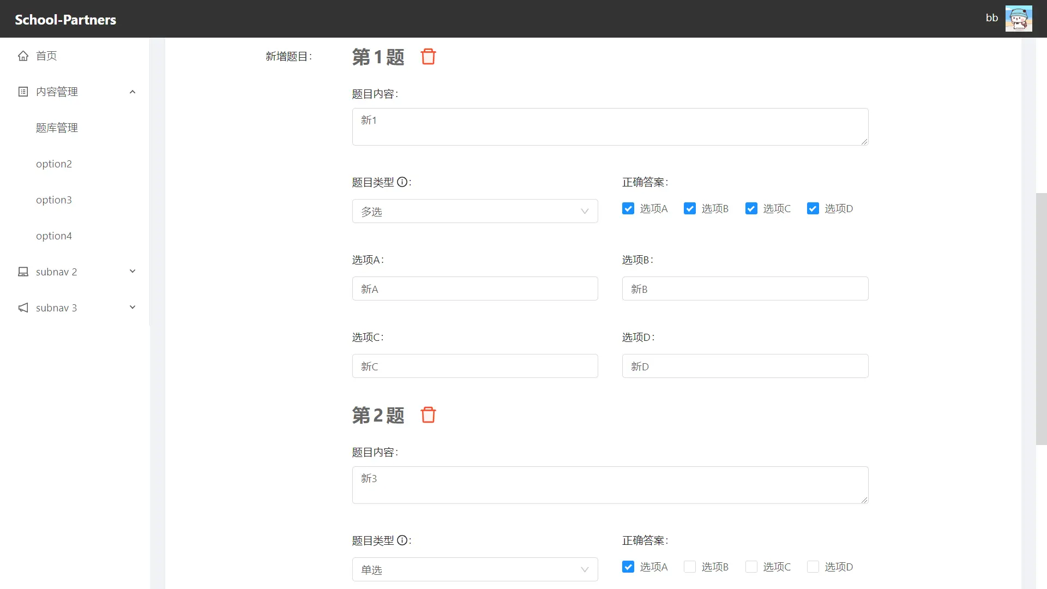Screen dimensions: 1047x589
Task: Click the 内容管理 list icon
Action: pos(23,92)
